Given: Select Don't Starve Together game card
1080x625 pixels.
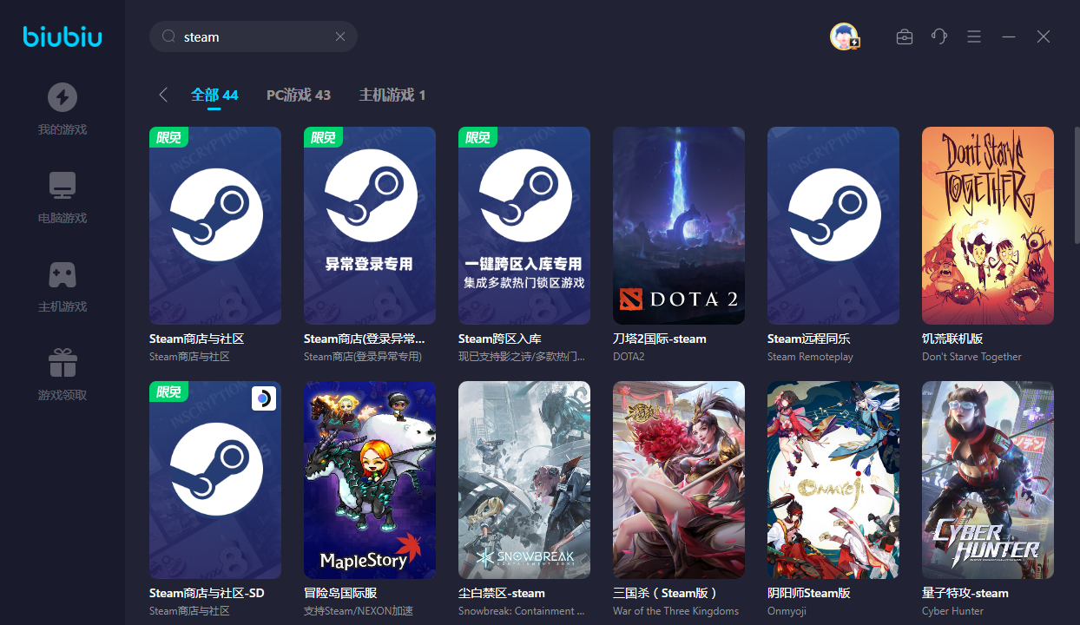Looking at the screenshot, I should 987,226.
